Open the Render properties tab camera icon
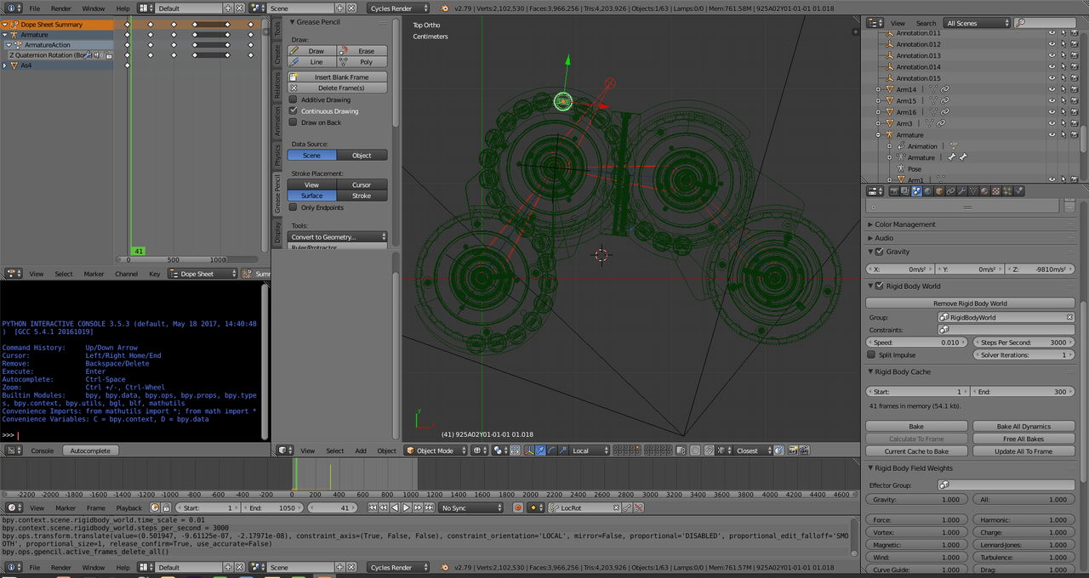Screen dimensions: 1089x578 [894, 191]
